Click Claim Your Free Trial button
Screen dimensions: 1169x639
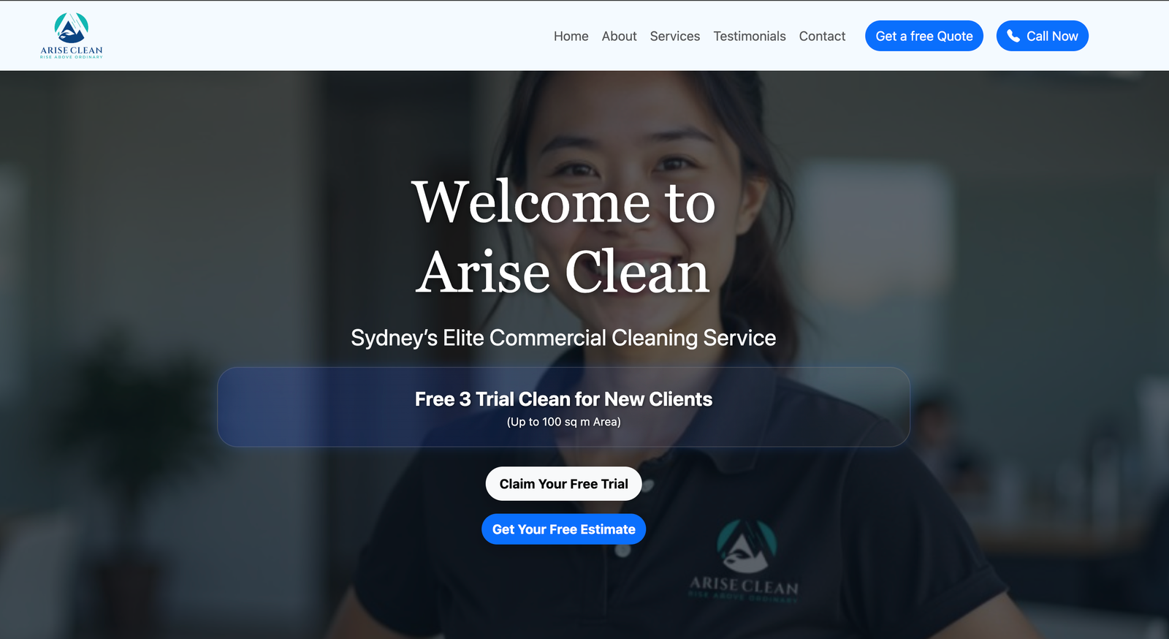563,484
